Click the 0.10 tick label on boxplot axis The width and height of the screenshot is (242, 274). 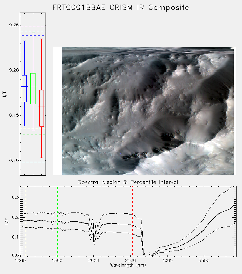(x=14, y=160)
